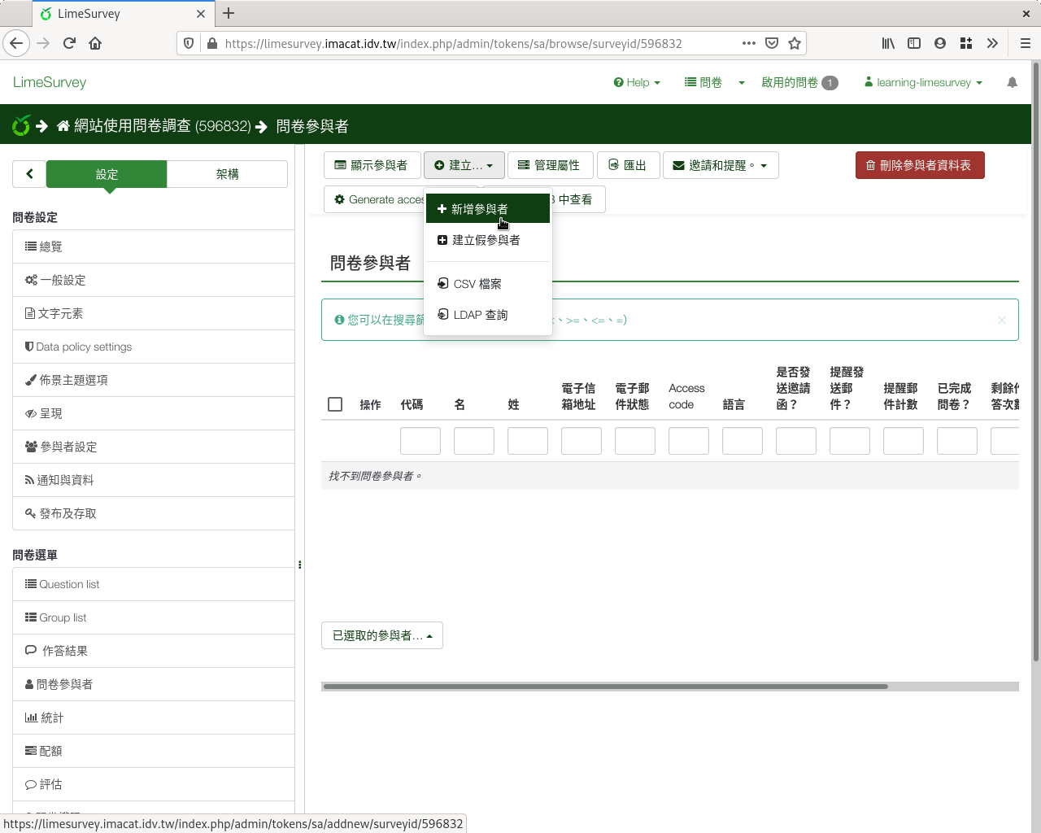
Task: Open 呈現 in sidebar
Action: [154, 413]
